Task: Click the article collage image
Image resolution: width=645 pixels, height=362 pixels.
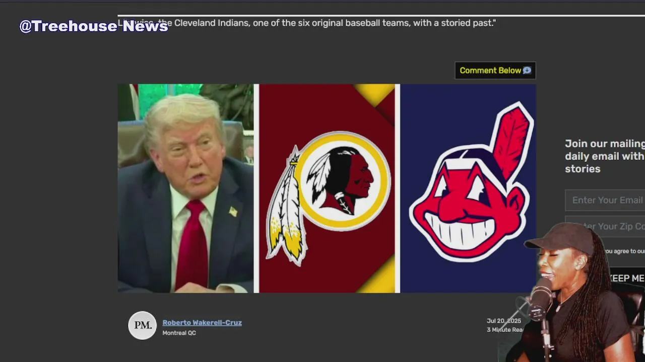Action: tap(327, 188)
